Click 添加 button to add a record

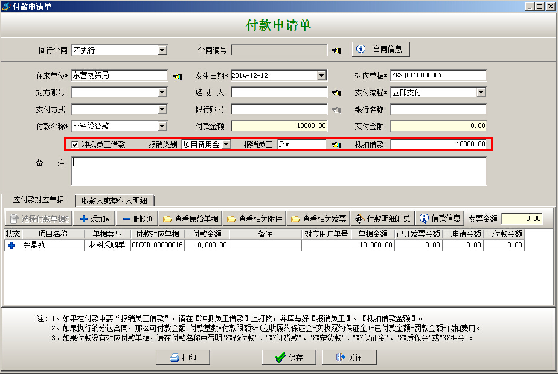coord(94,218)
